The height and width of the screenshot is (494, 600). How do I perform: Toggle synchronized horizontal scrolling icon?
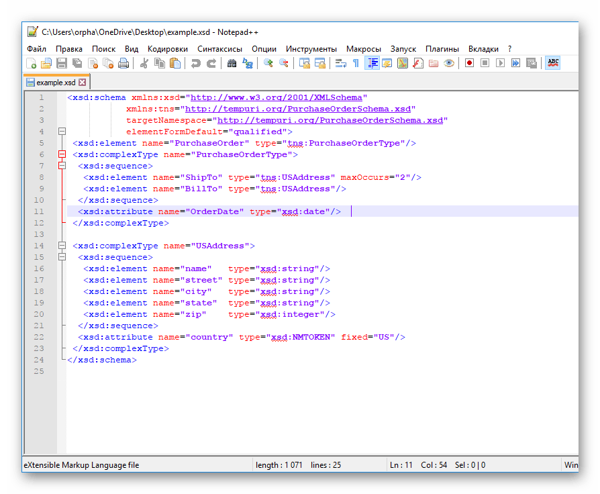[x=320, y=63]
